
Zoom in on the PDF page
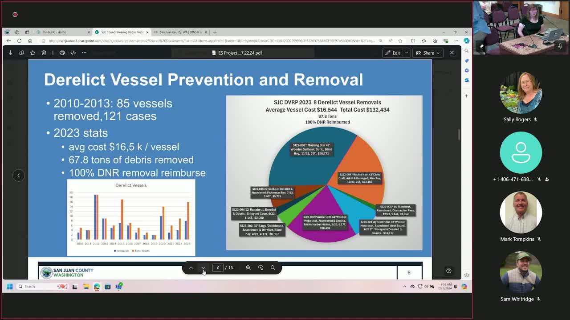[x=248, y=268]
